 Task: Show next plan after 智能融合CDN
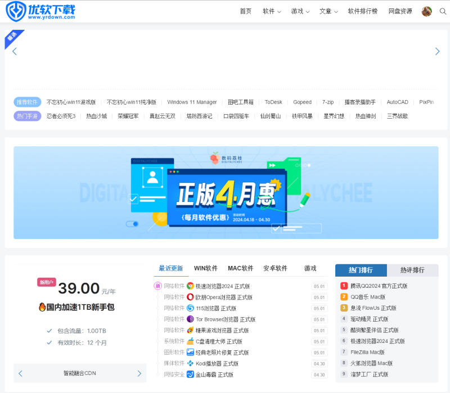click(x=139, y=373)
